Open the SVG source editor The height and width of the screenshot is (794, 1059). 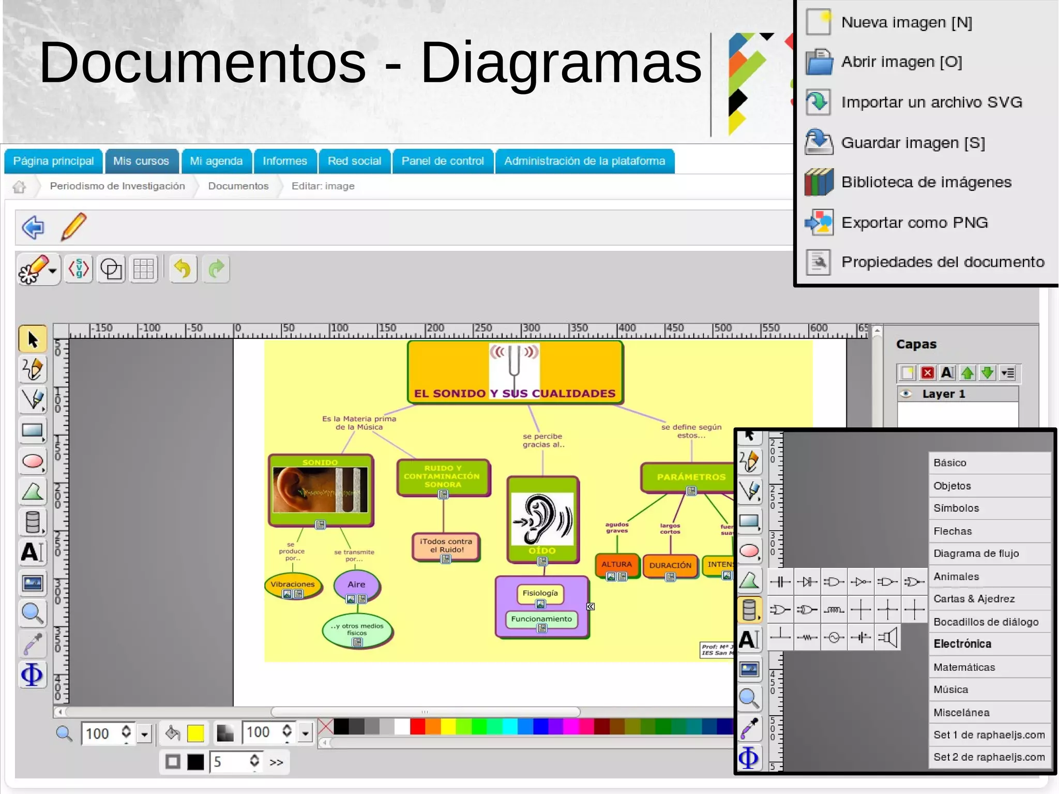coord(79,269)
